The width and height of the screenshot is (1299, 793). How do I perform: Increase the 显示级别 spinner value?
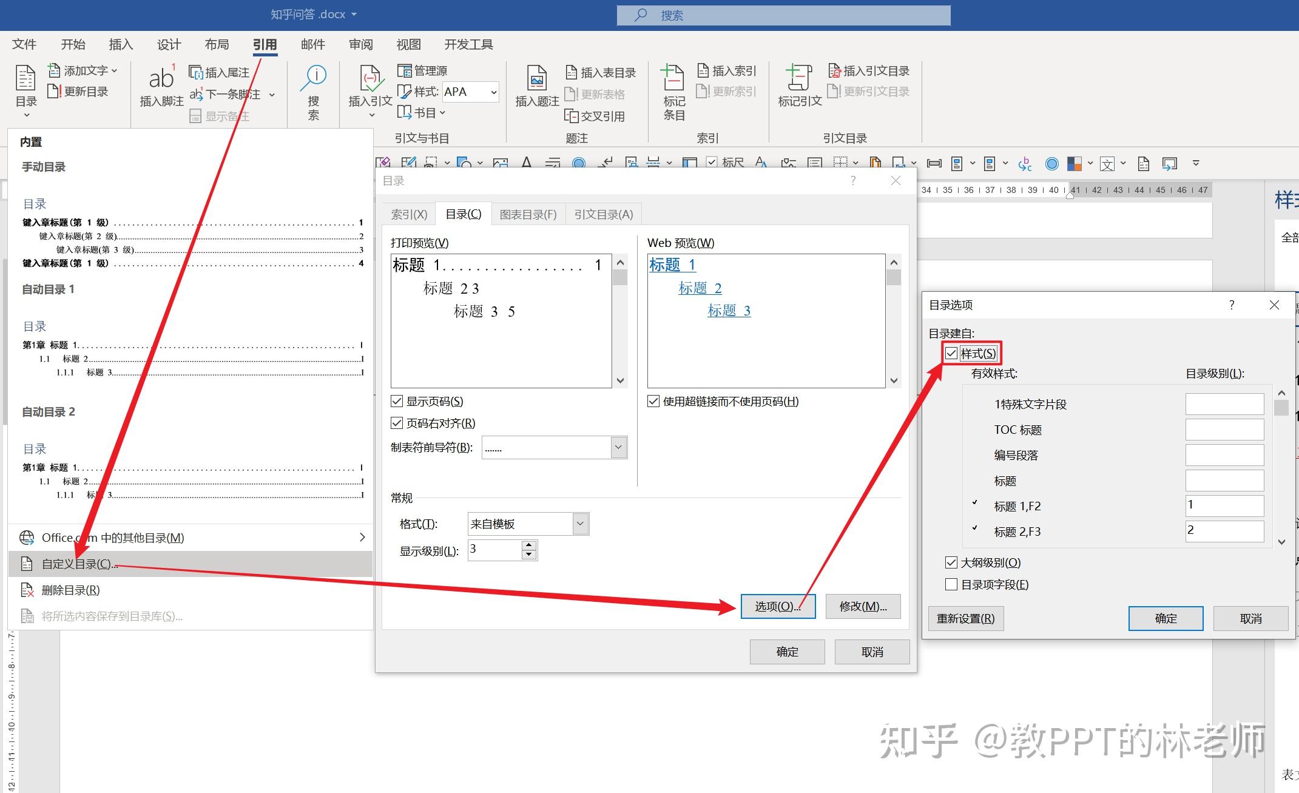click(x=529, y=545)
